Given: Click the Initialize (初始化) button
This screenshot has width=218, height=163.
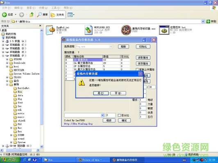Looking at the screenshot, I should [x=143, y=47].
